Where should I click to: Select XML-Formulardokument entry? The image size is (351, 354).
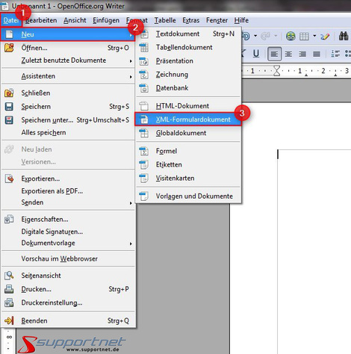pyautogui.click(x=188, y=119)
